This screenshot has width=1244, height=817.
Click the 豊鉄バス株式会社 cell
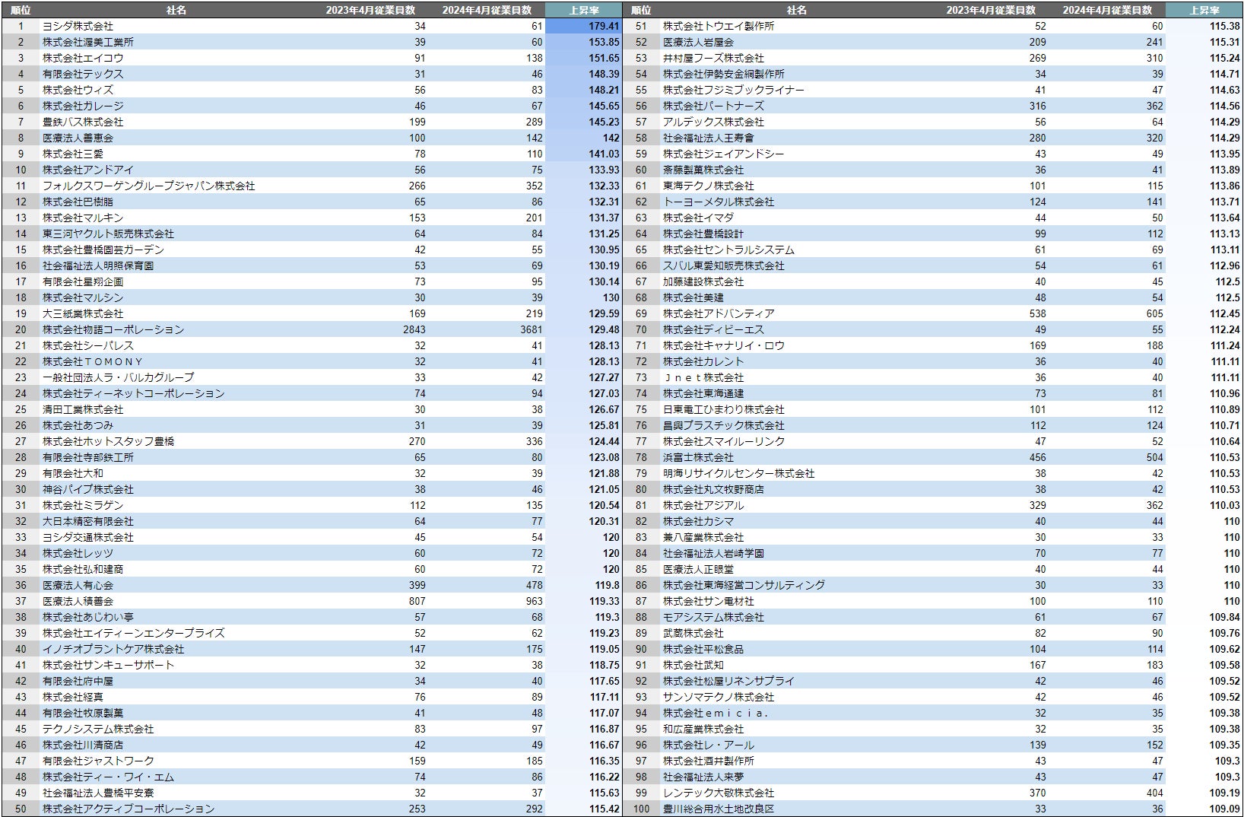pos(83,122)
